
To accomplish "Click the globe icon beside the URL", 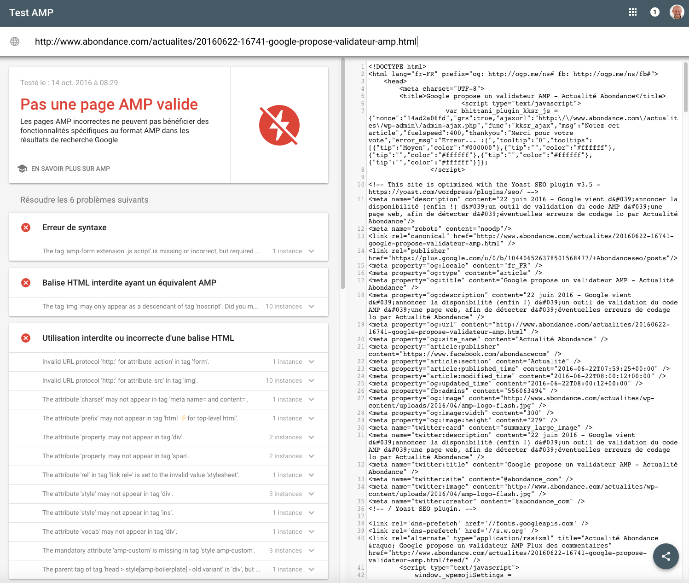I will click(15, 41).
